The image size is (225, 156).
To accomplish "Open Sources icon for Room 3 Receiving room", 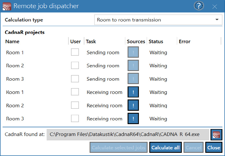I will click(x=133, y=119).
